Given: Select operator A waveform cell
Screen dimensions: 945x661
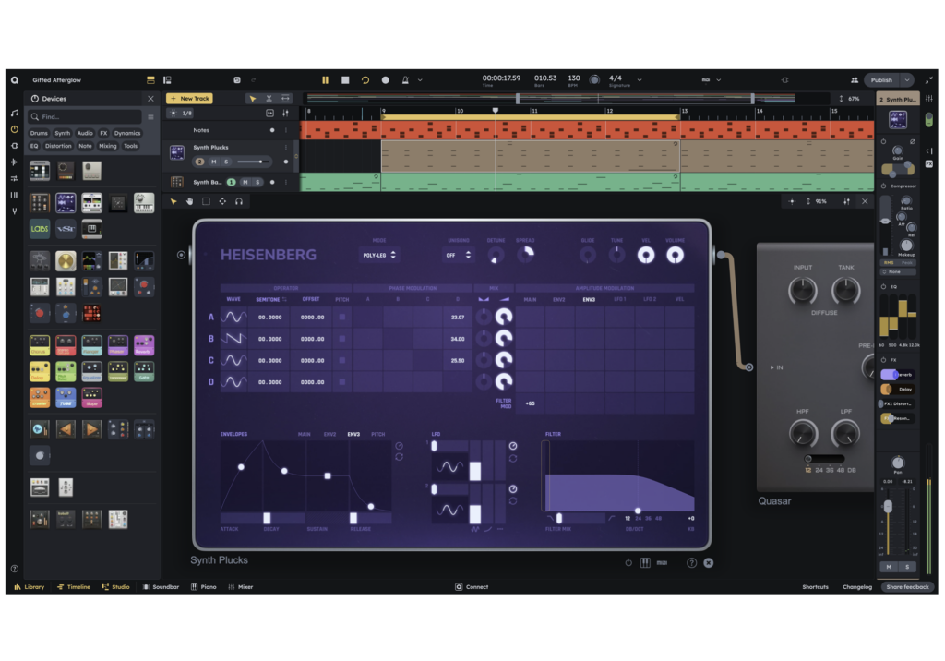Looking at the screenshot, I should (233, 317).
